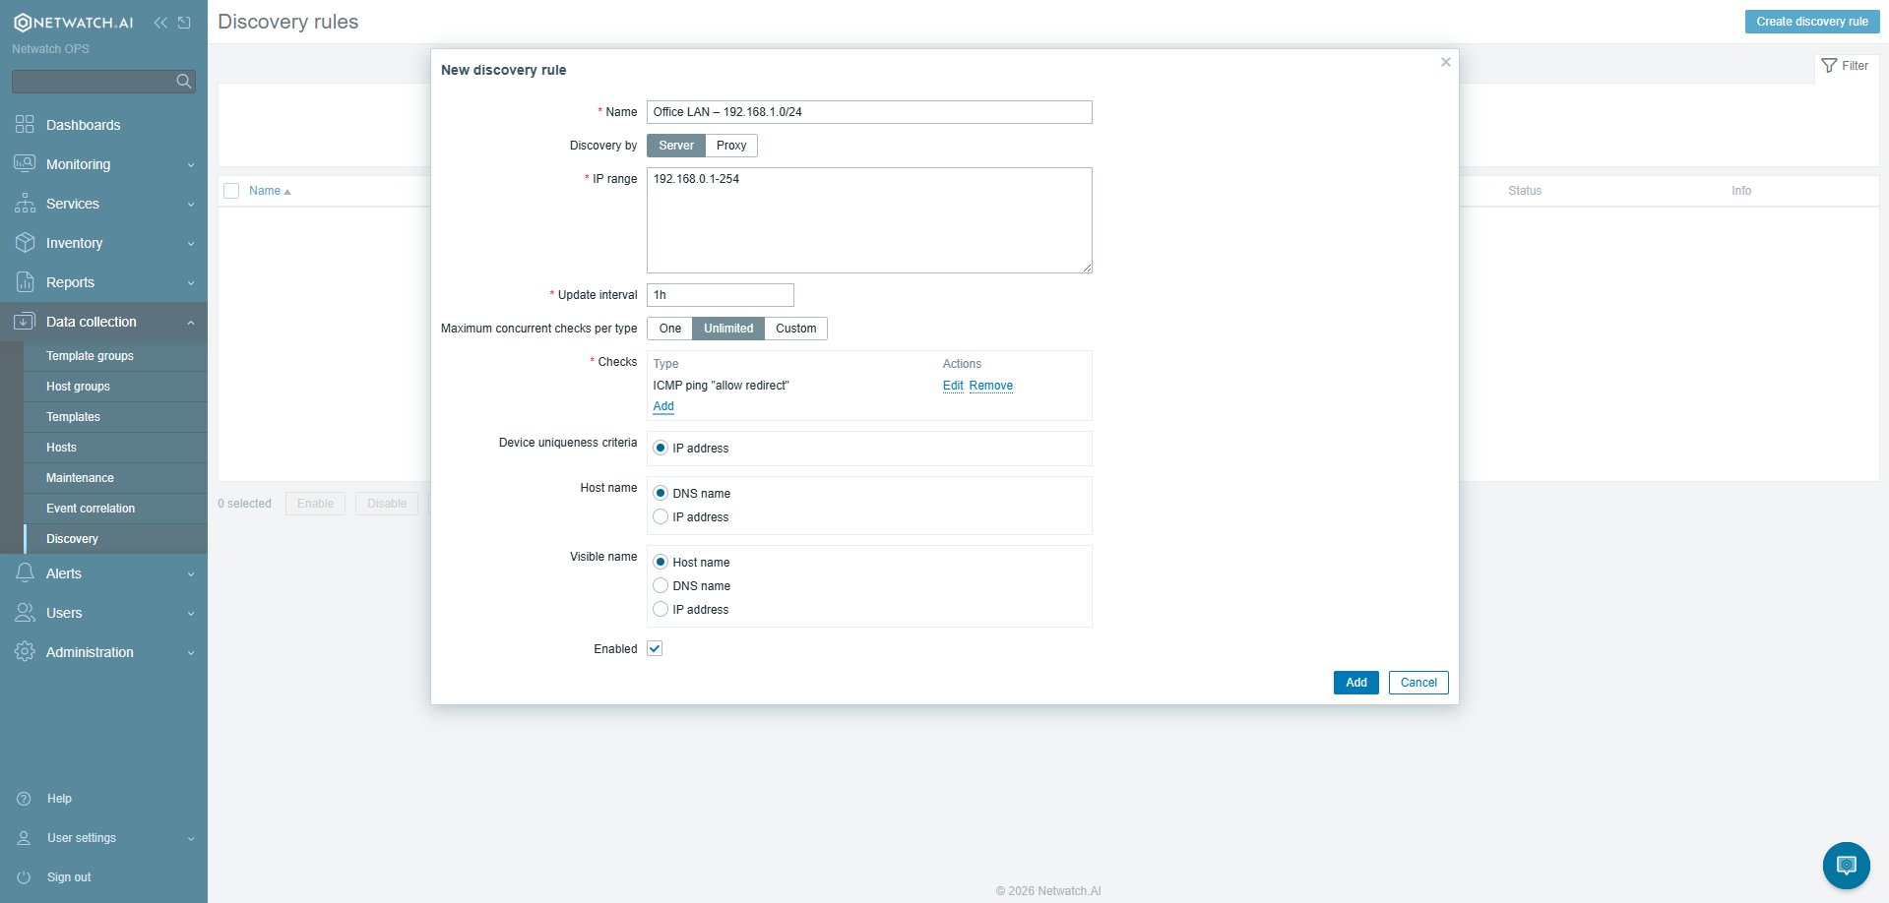Image resolution: width=1889 pixels, height=903 pixels.
Task: Click the search magnifier icon
Action: (184, 82)
